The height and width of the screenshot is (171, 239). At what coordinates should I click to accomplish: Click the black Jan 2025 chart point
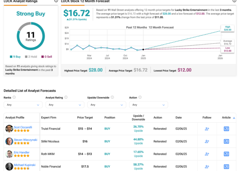(x=143, y=49)
